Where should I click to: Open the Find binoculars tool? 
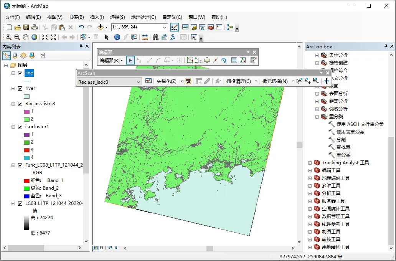point(155,37)
